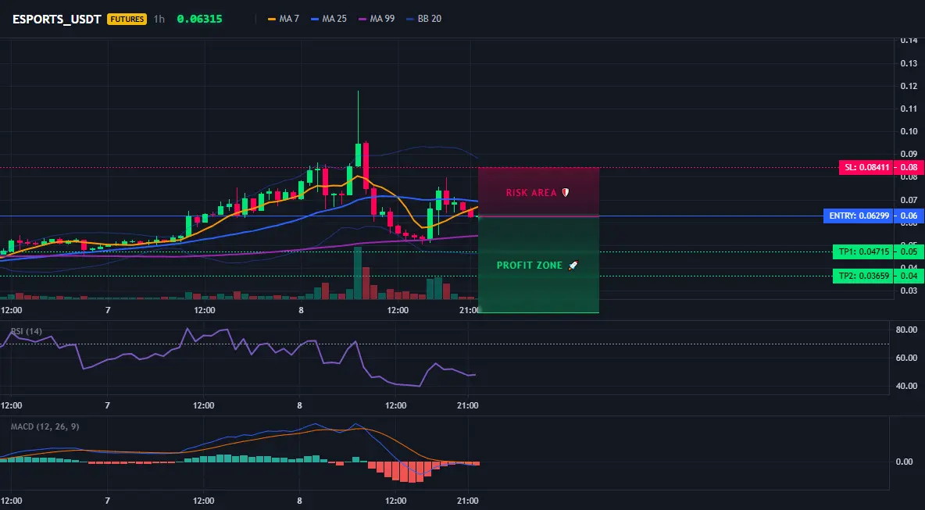Click the 60.00 RSI axis value
Viewport: 925px width, 510px height.
(x=906, y=358)
